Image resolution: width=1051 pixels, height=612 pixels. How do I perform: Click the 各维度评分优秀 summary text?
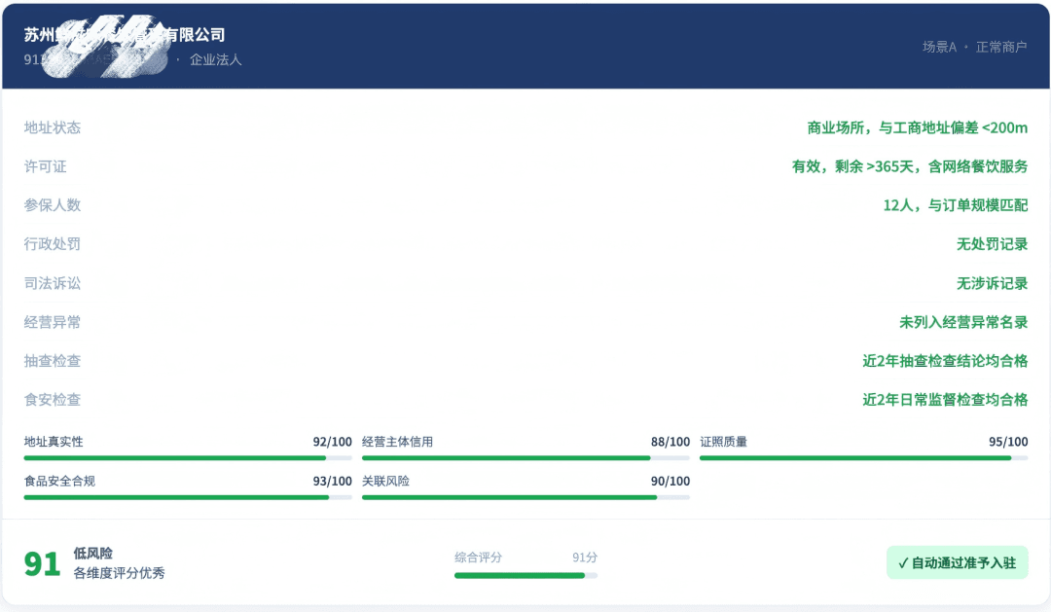click(x=120, y=573)
